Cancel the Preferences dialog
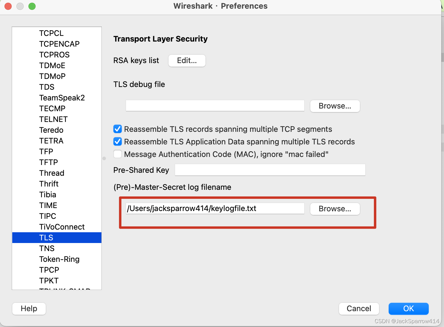 tap(359, 308)
